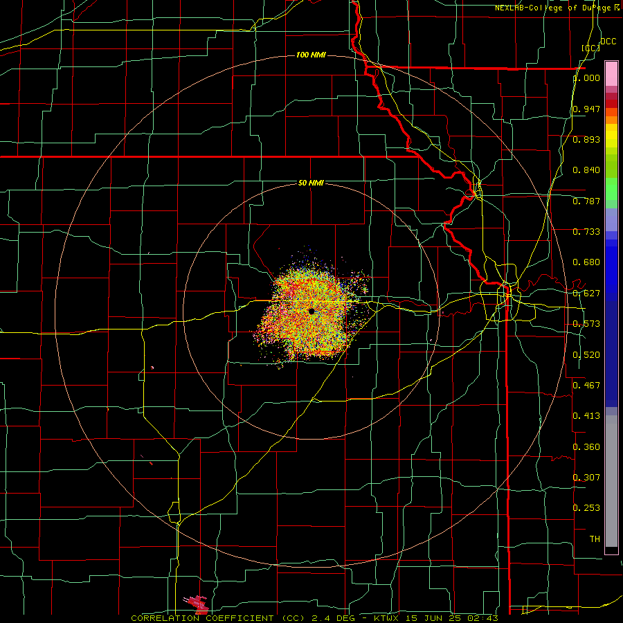Select the 0.787 color scale value
Screen dimensions: 623x623
pyautogui.click(x=586, y=201)
